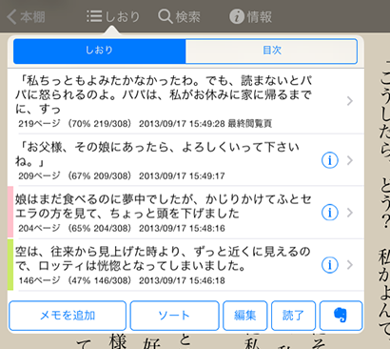
Task: Click green color marker on page 146 bookmark
Action: pyautogui.click(x=10, y=264)
